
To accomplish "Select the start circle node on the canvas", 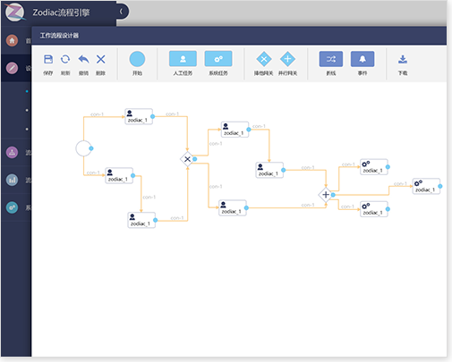I will point(83,148).
